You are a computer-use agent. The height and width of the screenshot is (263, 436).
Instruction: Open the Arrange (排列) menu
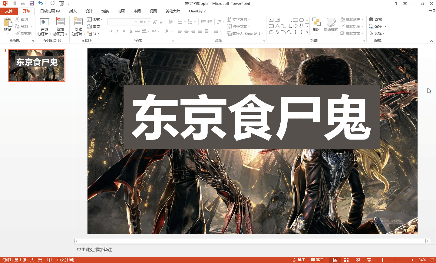point(316,27)
